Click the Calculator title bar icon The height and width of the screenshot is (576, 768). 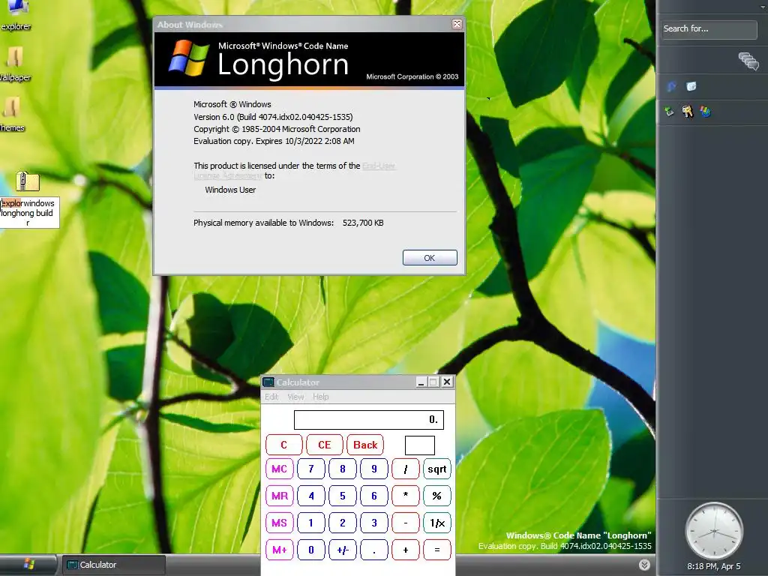click(x=268, y=382)
